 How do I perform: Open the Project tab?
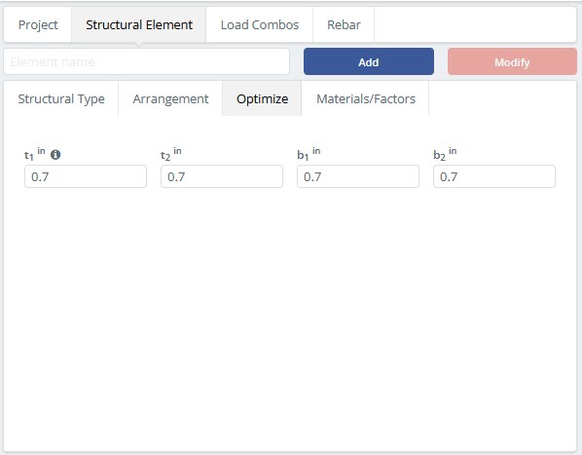coord(38,25)
